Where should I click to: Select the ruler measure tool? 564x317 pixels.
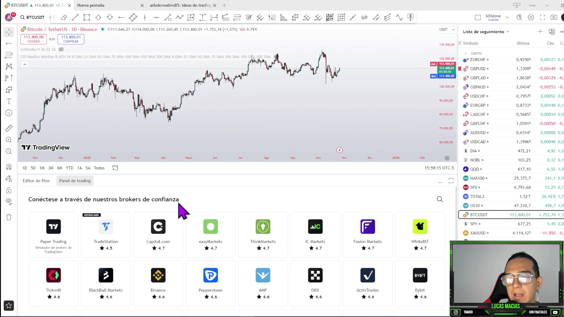click(9, 128)
